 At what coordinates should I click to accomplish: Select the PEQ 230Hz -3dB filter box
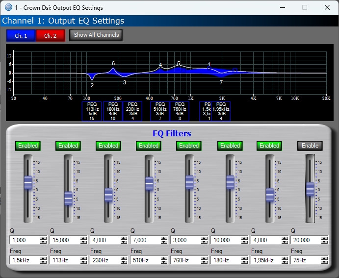(x=132, y=111)
